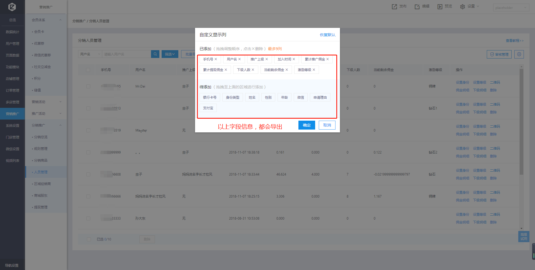Remove the 激励等级 column tag
Image resolution: width=535 pixels, height=270 pixels.
314,70
